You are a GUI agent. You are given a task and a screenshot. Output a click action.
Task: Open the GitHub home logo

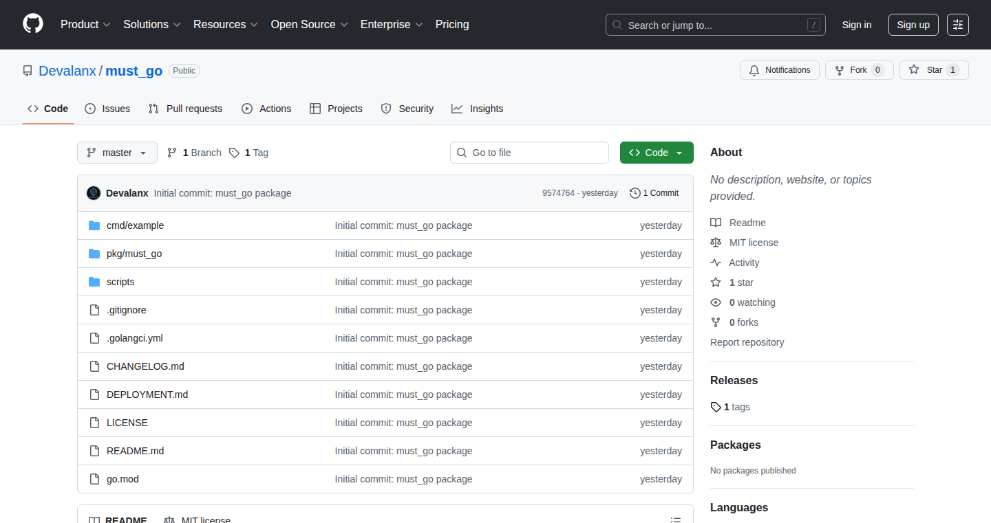pos(33,24)
